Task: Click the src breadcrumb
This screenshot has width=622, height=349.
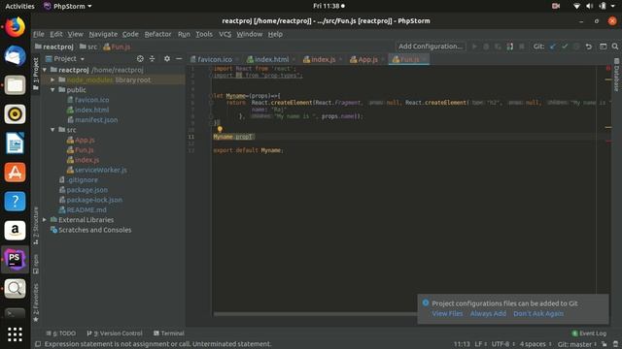Action: (x=88, y=47)
